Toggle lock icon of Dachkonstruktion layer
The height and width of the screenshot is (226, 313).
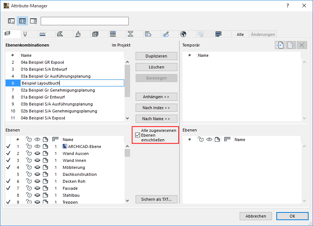[x=29, y=174]
